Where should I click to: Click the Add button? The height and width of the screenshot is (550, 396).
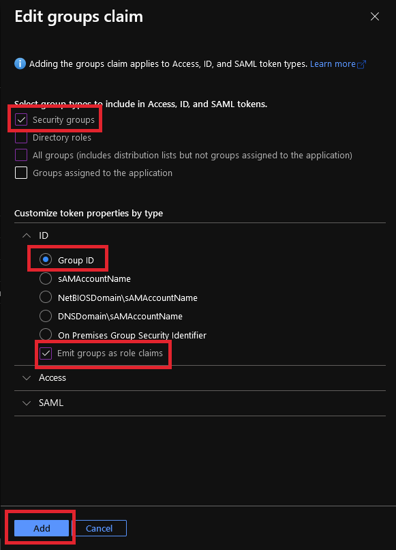(x=42, y=528)
